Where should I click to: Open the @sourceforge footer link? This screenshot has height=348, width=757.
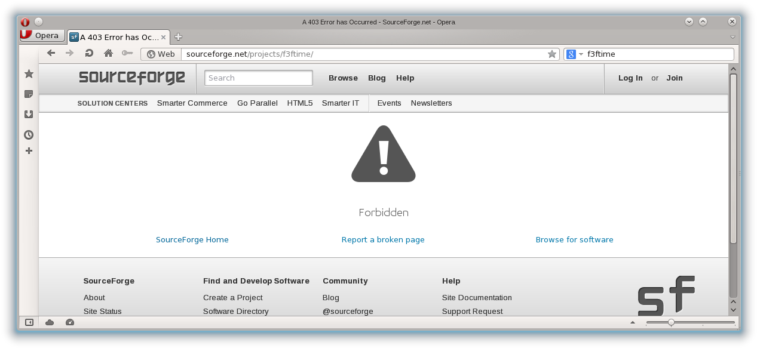tap(348, 312)
